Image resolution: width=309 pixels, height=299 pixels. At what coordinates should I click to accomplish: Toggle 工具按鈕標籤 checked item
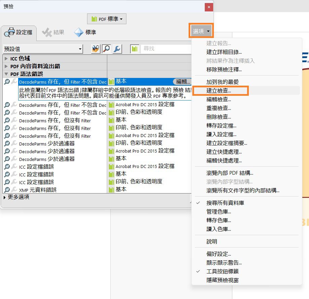pyautogui.click(x=222, y=271)
